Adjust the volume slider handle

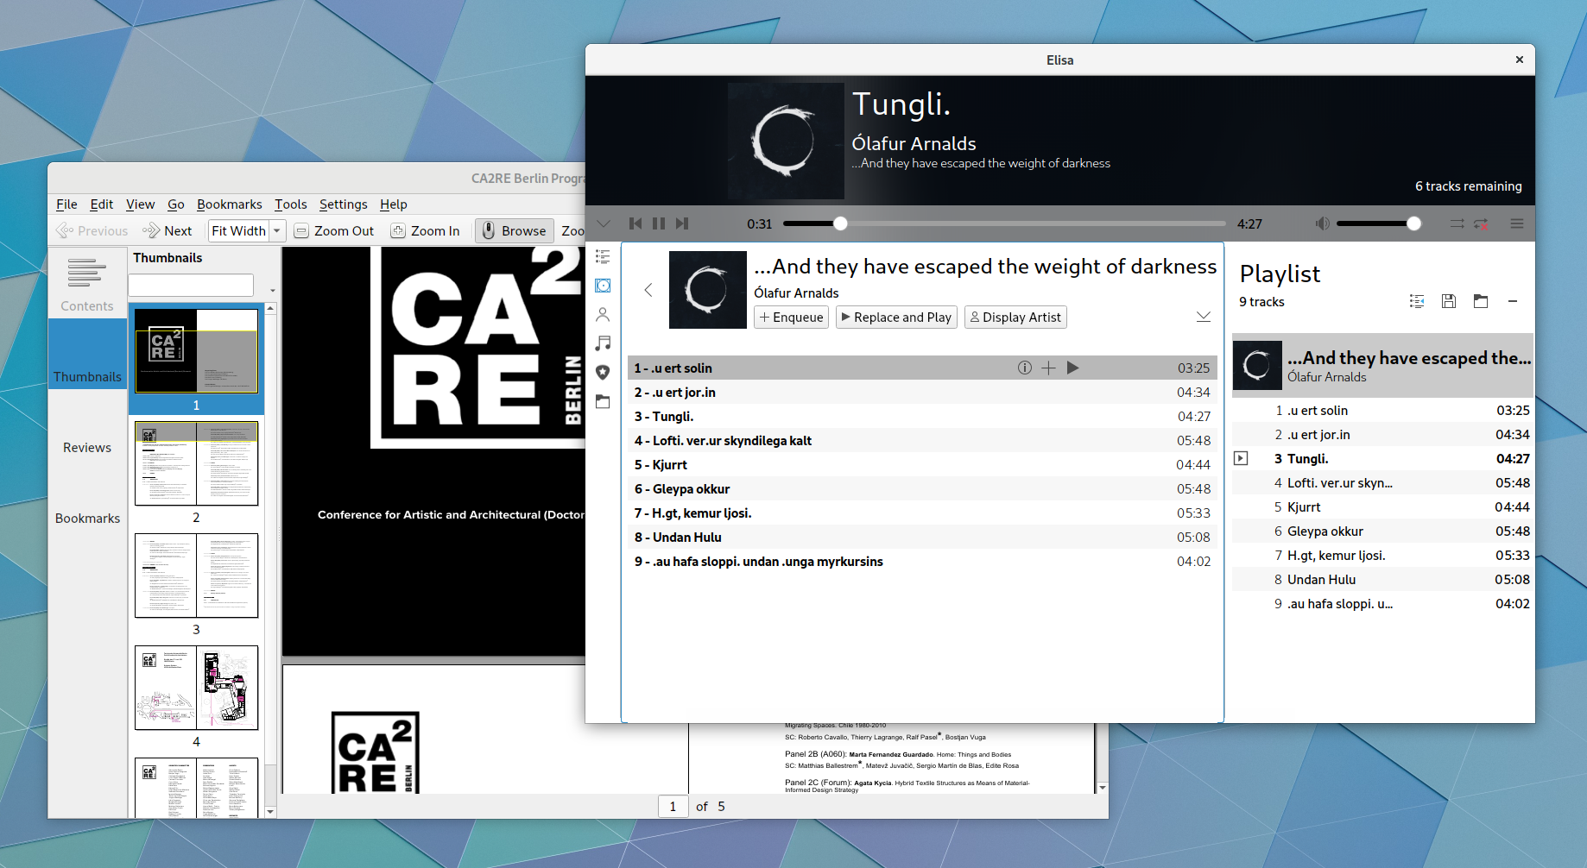coord(1413,223)
